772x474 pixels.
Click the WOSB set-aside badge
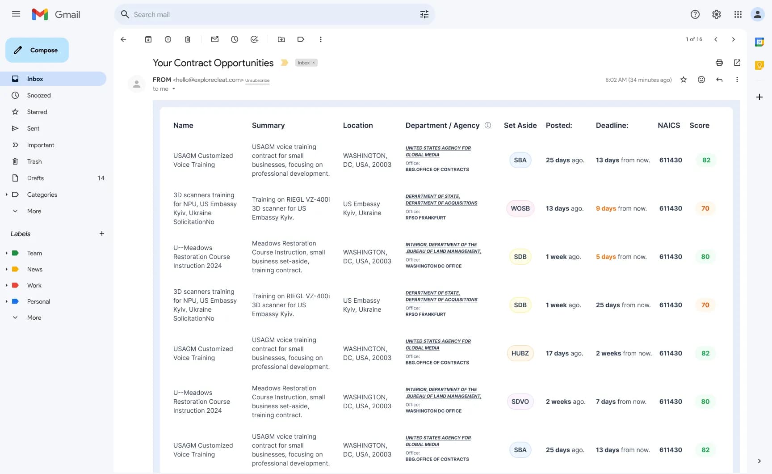[x=520, y=208]
